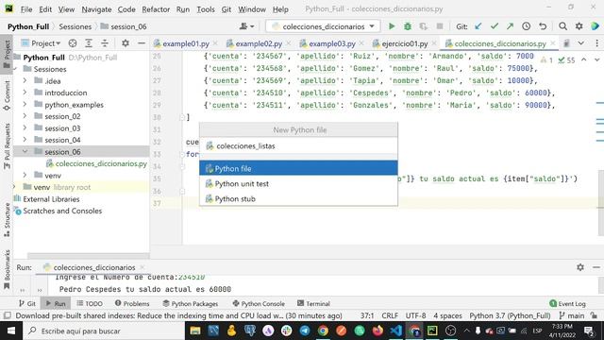The image size is (604, 340).
Task: Collapse all in Project panel toolbar
Action: [105, 43]
